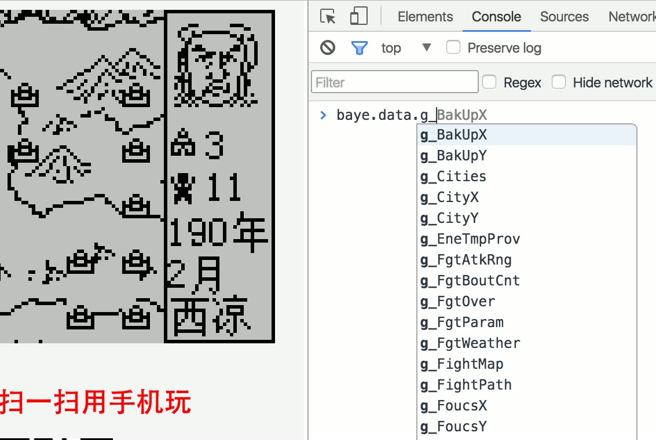Pick g_EneTmpProv in autocomplete
Screen dimensions: 656x440
[527, 239]
